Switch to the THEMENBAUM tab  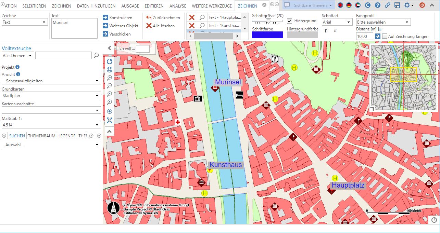42,136
